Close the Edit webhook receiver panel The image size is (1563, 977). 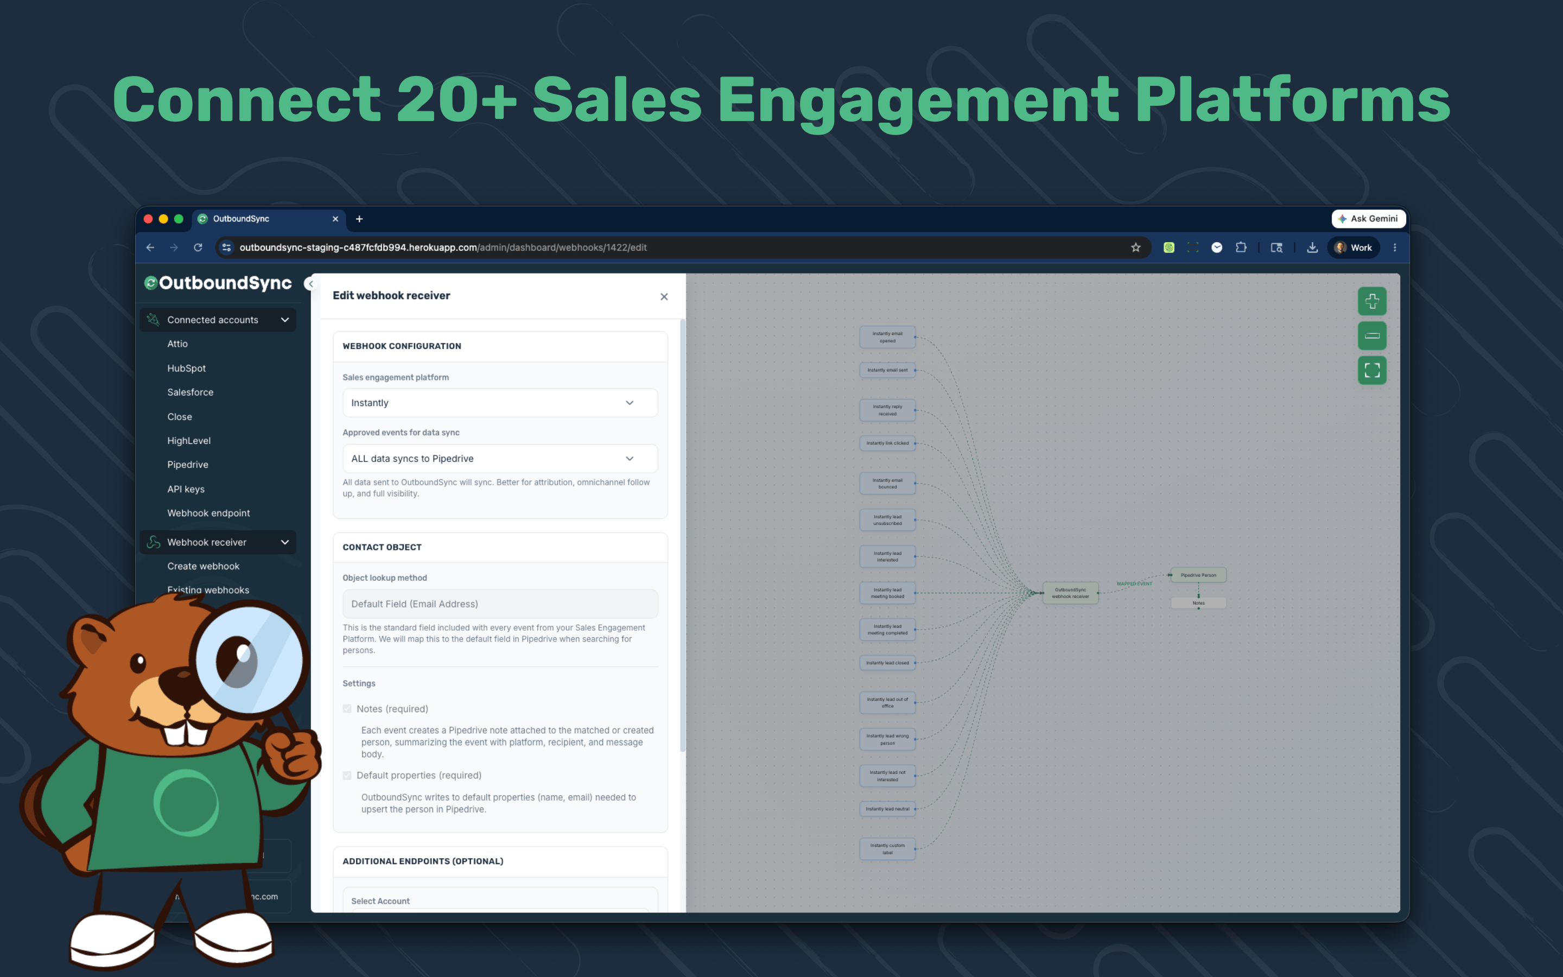[664, 296]
